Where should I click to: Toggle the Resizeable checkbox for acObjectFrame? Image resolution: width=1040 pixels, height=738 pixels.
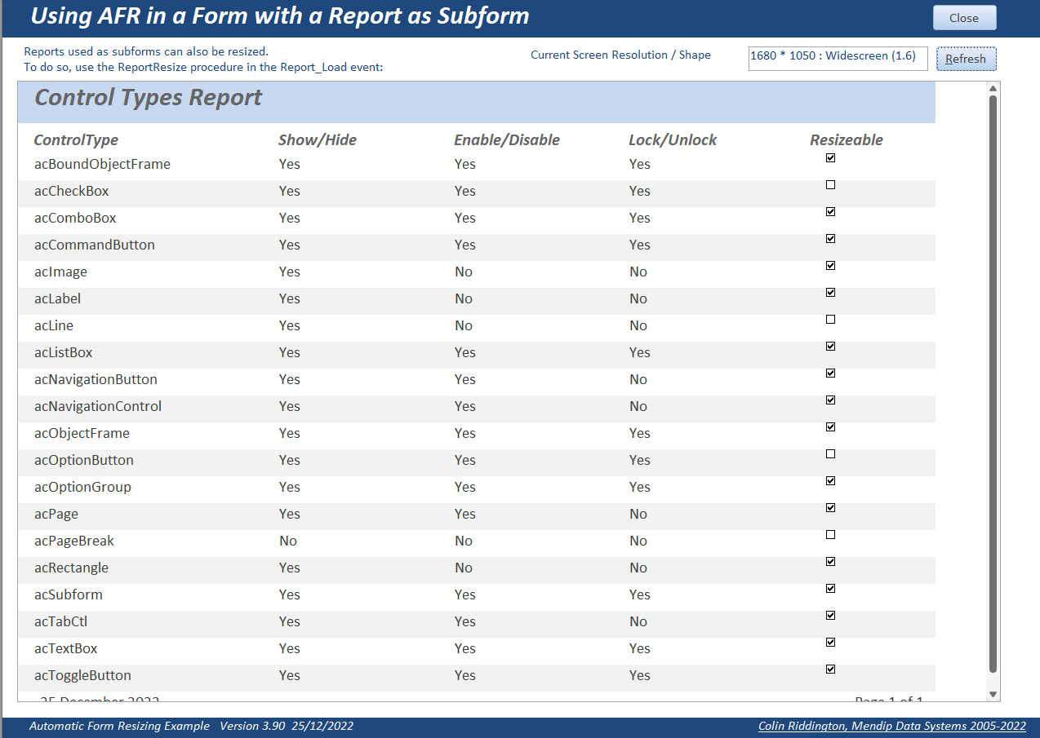[830, 427]
